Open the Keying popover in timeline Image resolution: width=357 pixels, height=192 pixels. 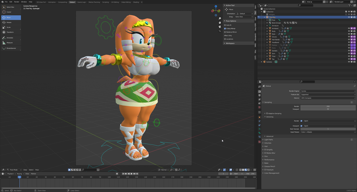pyautogui.click(x=20, y=174)
